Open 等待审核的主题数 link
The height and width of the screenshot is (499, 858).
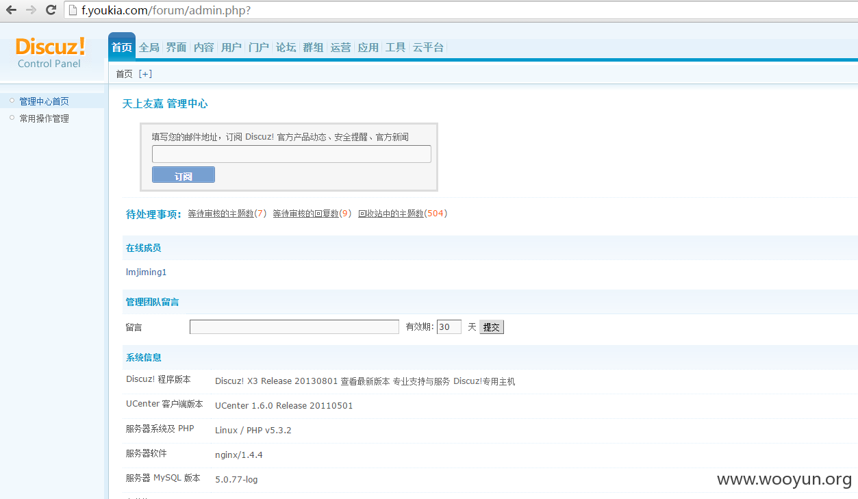220,214
